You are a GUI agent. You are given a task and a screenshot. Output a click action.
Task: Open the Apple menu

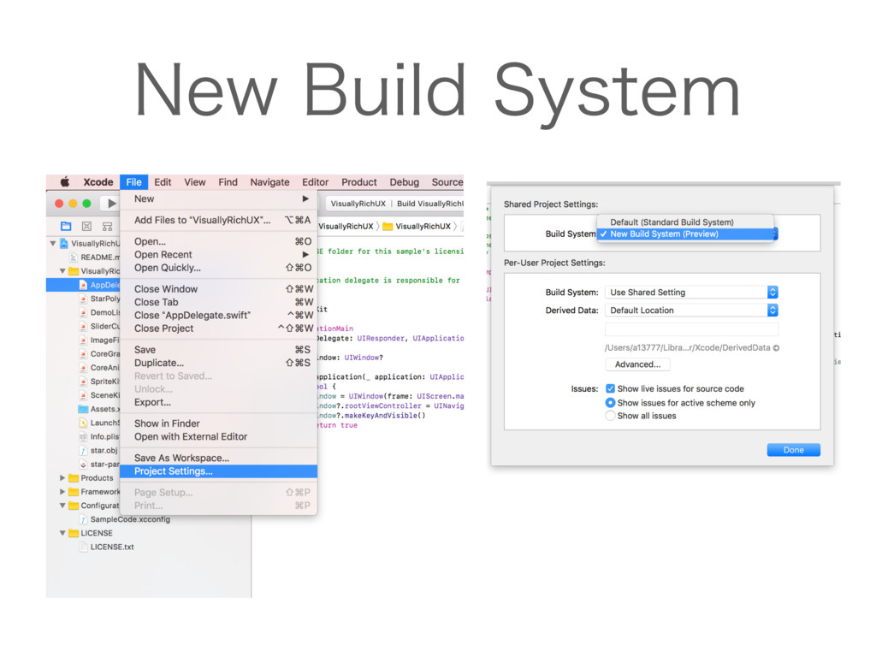click(x=65, y=181)
